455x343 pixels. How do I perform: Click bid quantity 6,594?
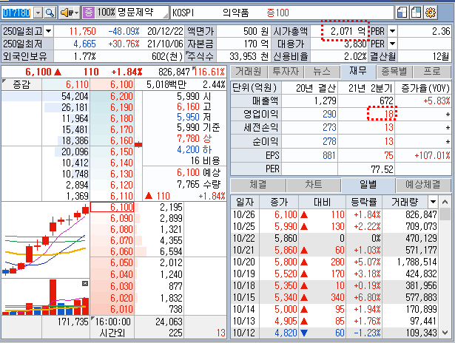pyautogui.click(x=171, y=251)
